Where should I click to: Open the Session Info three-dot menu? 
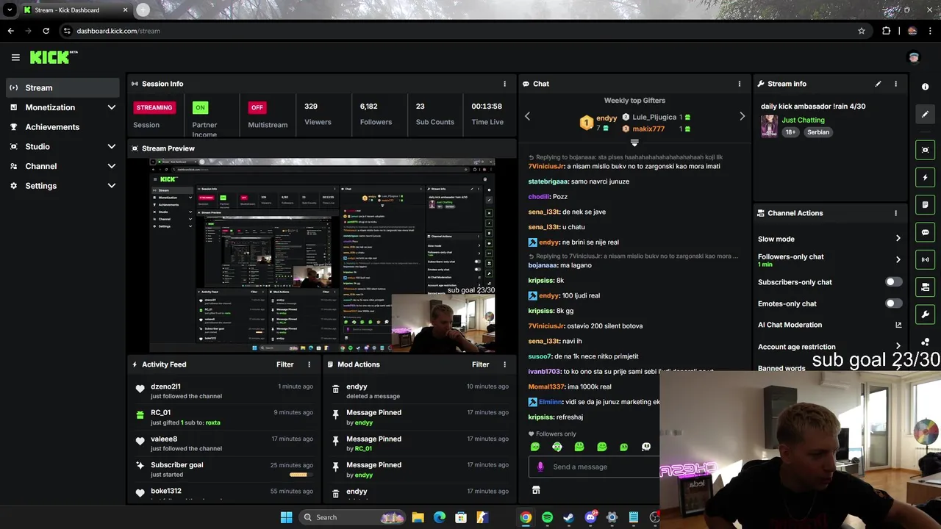[504, 84]
